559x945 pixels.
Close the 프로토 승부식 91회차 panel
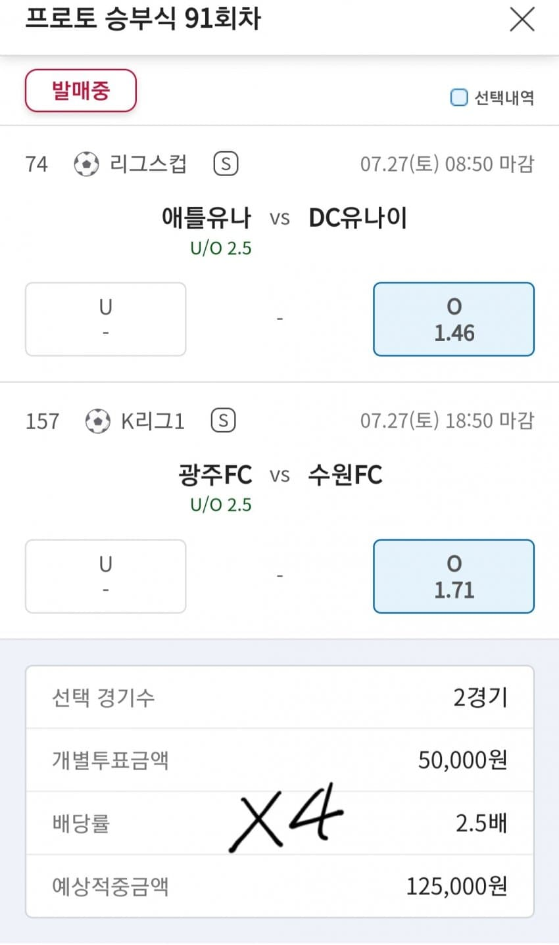click(522, 19)
